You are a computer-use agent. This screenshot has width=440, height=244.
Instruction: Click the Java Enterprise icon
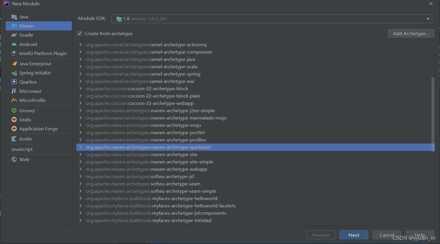pos(14,64)
